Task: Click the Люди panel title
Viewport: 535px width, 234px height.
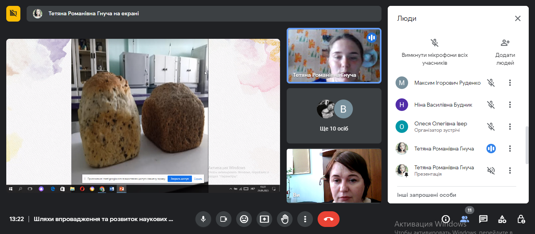Action: click(407, 18)
